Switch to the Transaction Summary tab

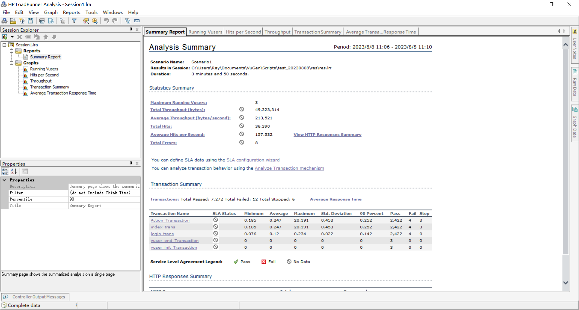coord(318,32)
